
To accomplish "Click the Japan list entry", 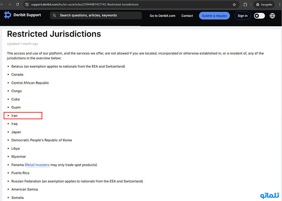I will pyautogui.click(x=16, y=132).
